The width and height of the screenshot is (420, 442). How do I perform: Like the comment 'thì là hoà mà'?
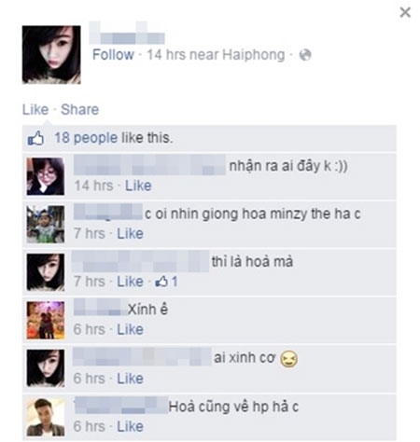click(x=130, y=282)
